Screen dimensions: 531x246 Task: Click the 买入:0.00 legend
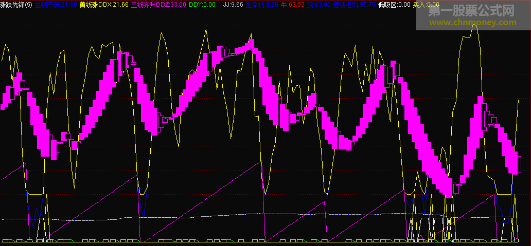pyautogui.click(x=427, y=5)
